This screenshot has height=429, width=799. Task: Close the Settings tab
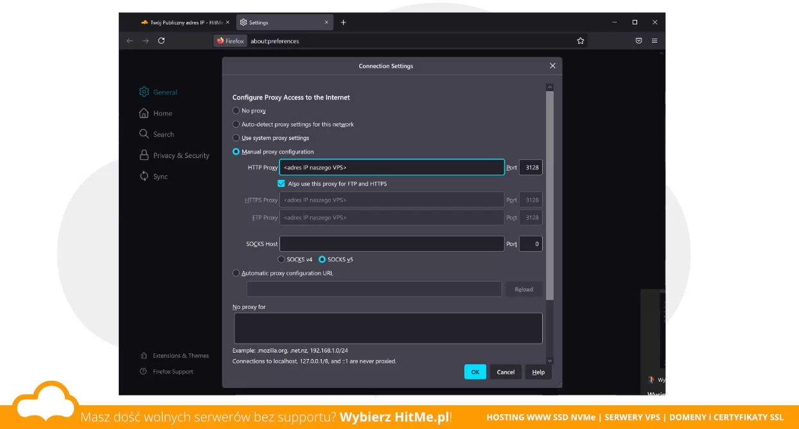coord(326,22)
